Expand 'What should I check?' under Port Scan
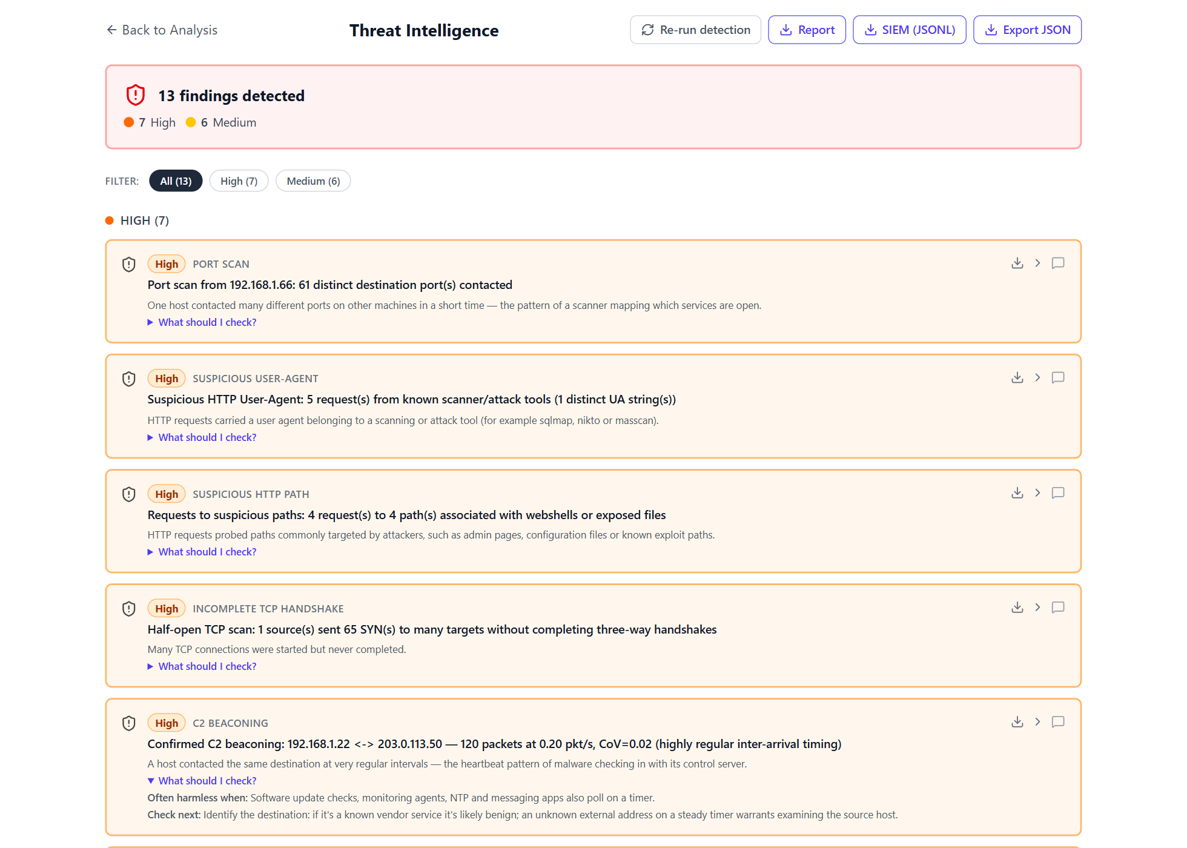This screenshot has width=1187, height=848. (x=202, y=322)
